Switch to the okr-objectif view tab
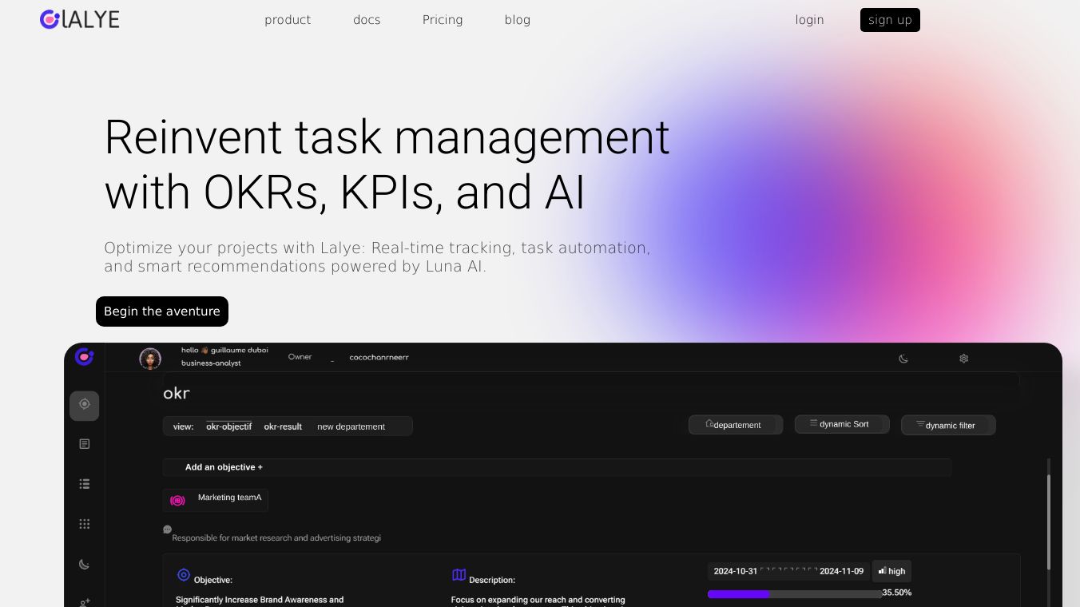 (x=228, y=426)
